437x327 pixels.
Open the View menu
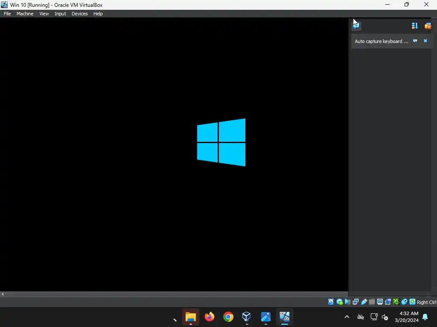pos(44,14)
